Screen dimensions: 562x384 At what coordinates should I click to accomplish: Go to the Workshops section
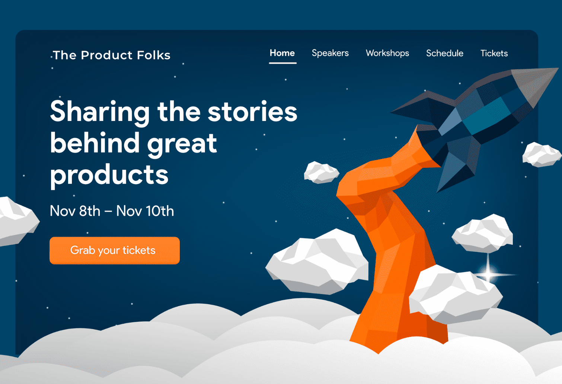click(387, 53)
